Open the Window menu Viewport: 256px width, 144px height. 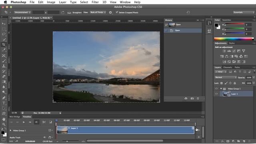click(125, 2)
